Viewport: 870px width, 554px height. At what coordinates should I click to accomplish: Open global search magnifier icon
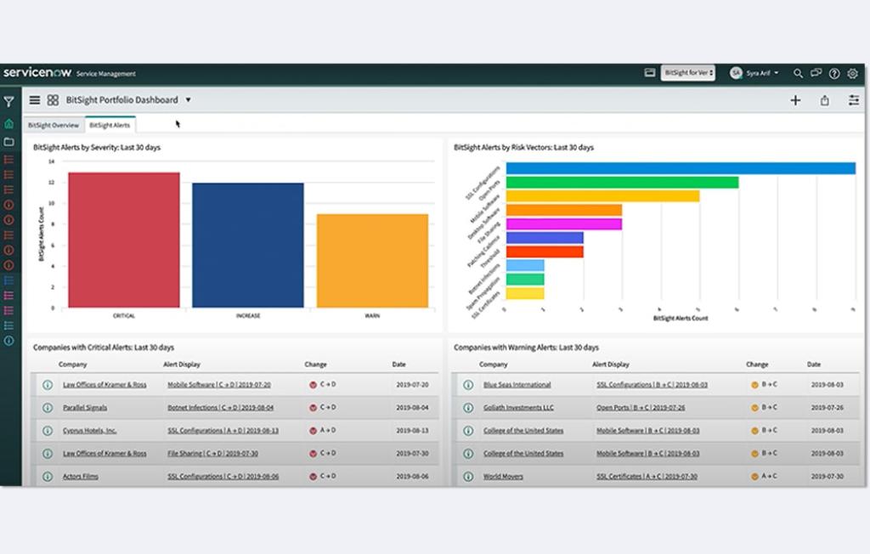798,73
